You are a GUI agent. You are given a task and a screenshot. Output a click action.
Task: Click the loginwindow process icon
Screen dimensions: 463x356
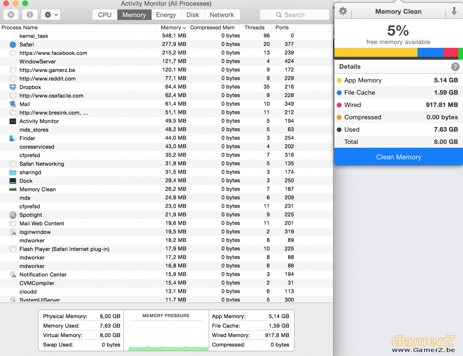click(x=13, y=232)
